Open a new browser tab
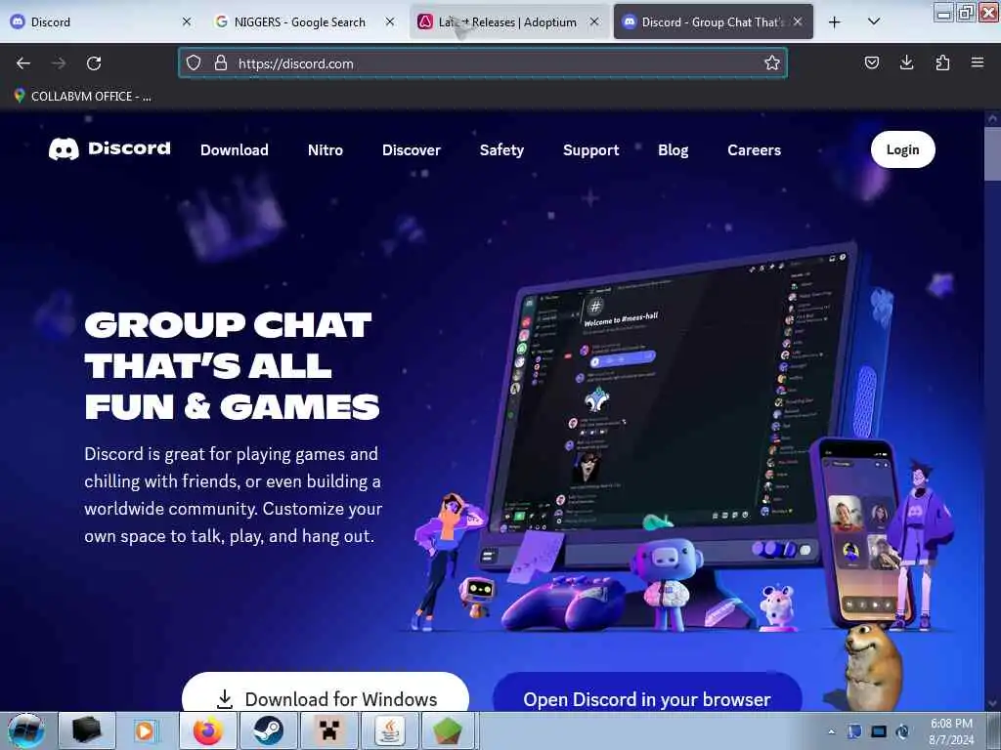Screen dimensions: 1001x750 point(835,22)
